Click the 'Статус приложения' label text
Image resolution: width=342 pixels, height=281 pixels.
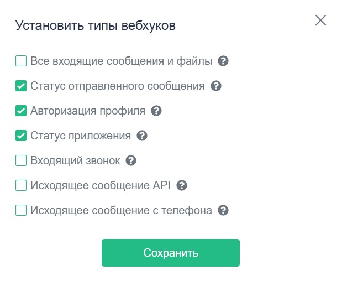pos(81,136)
